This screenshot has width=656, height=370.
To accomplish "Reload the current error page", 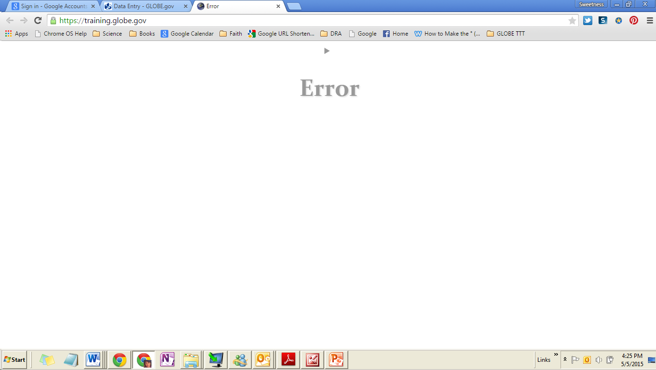I will [38, 20].
